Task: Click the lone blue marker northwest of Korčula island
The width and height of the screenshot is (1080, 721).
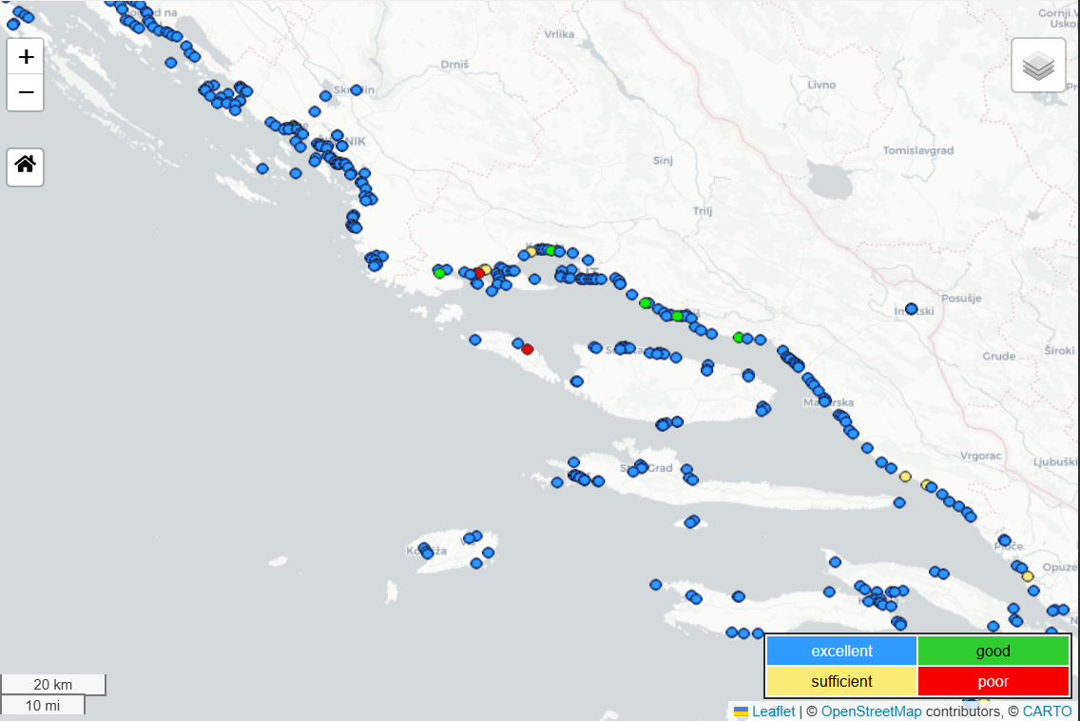Action: coord(655,584)
